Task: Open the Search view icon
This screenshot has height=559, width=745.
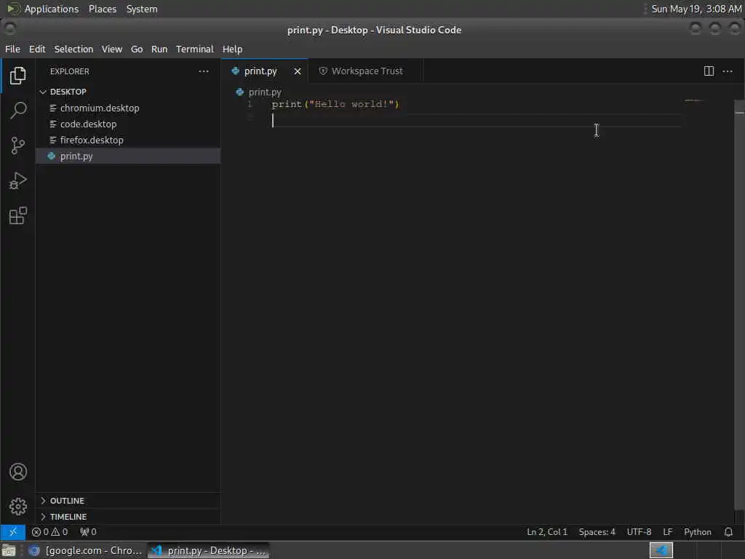Action: coord(17,111)
